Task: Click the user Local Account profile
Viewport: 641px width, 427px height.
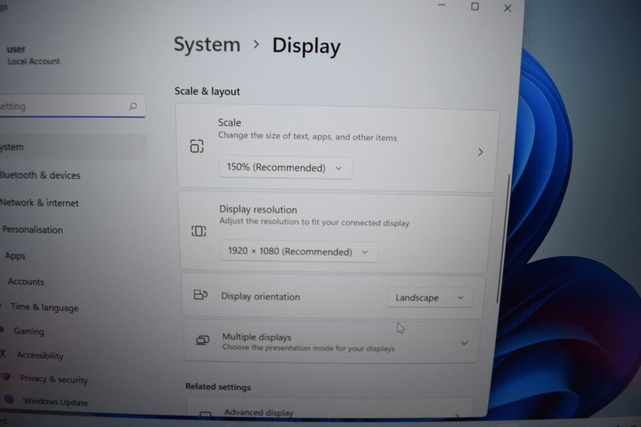Action: click(x=33, y=55)
